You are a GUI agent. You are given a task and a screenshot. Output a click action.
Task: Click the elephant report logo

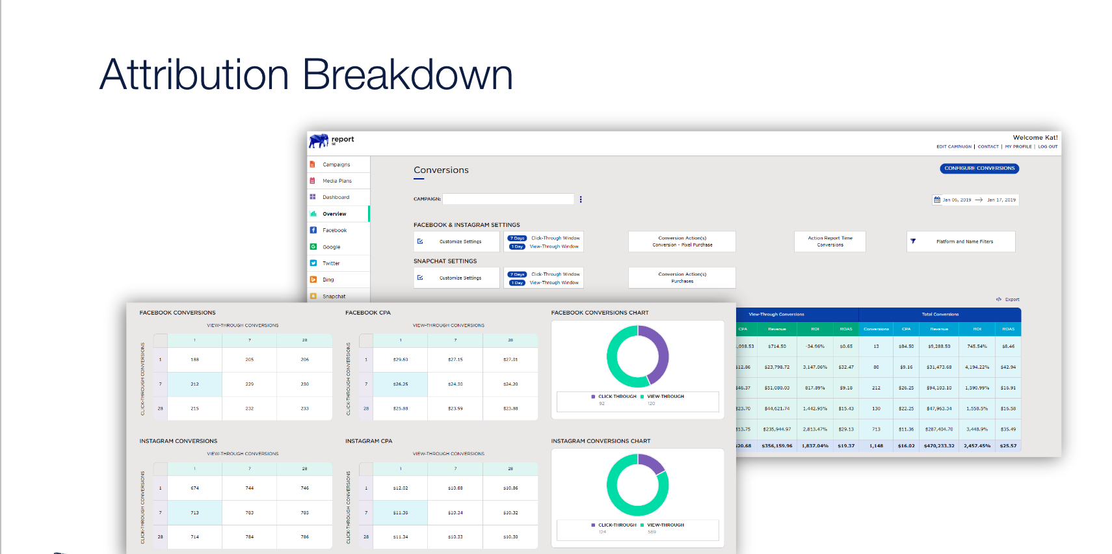click(332, 140)
